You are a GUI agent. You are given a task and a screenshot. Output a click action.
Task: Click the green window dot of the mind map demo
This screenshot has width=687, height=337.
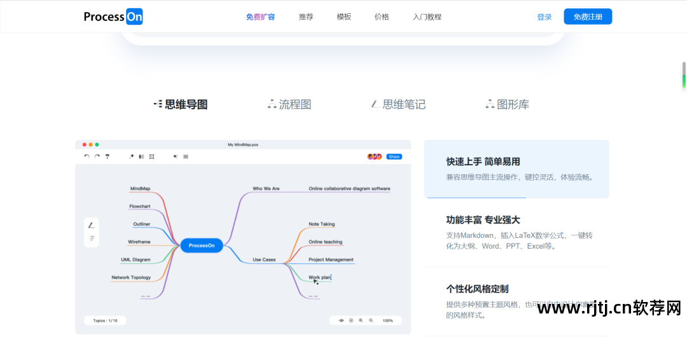(97, 144)
